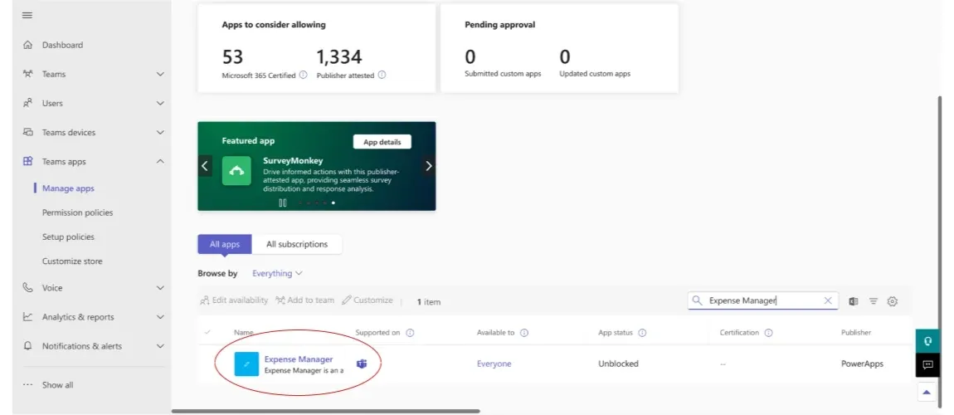This screenshot has width=954, height=415.
Task: Click the Notifications bell icon
Action: (x=27, y=345)
